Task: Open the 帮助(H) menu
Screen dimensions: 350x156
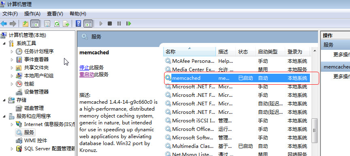Action: 78,14
